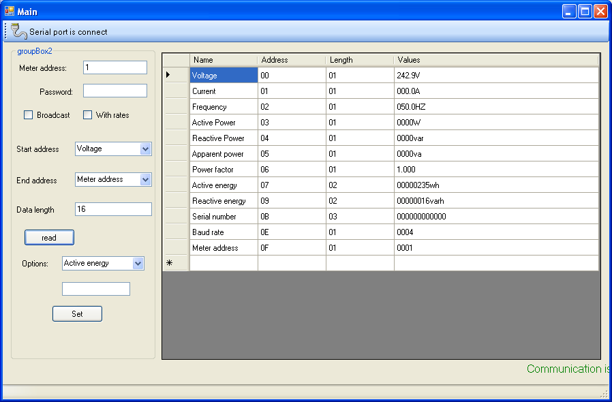Select the Reactive Power name cell

click(224, 138)
